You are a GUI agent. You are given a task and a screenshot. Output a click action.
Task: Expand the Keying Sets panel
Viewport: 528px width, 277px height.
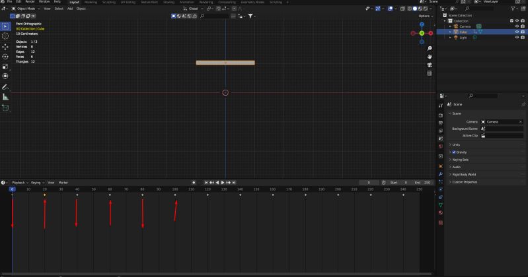[x=486, y=160]
